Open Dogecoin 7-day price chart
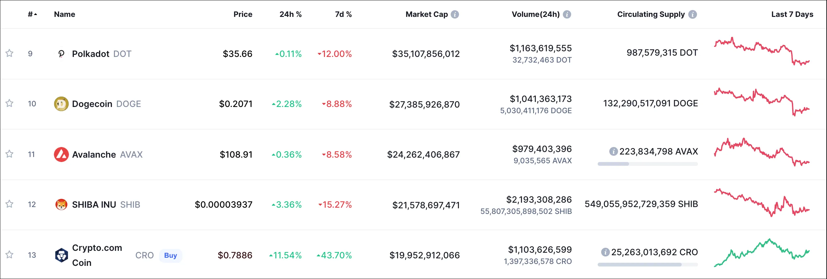The height and width of the screenshot is (279, 827). coord(762,102)
